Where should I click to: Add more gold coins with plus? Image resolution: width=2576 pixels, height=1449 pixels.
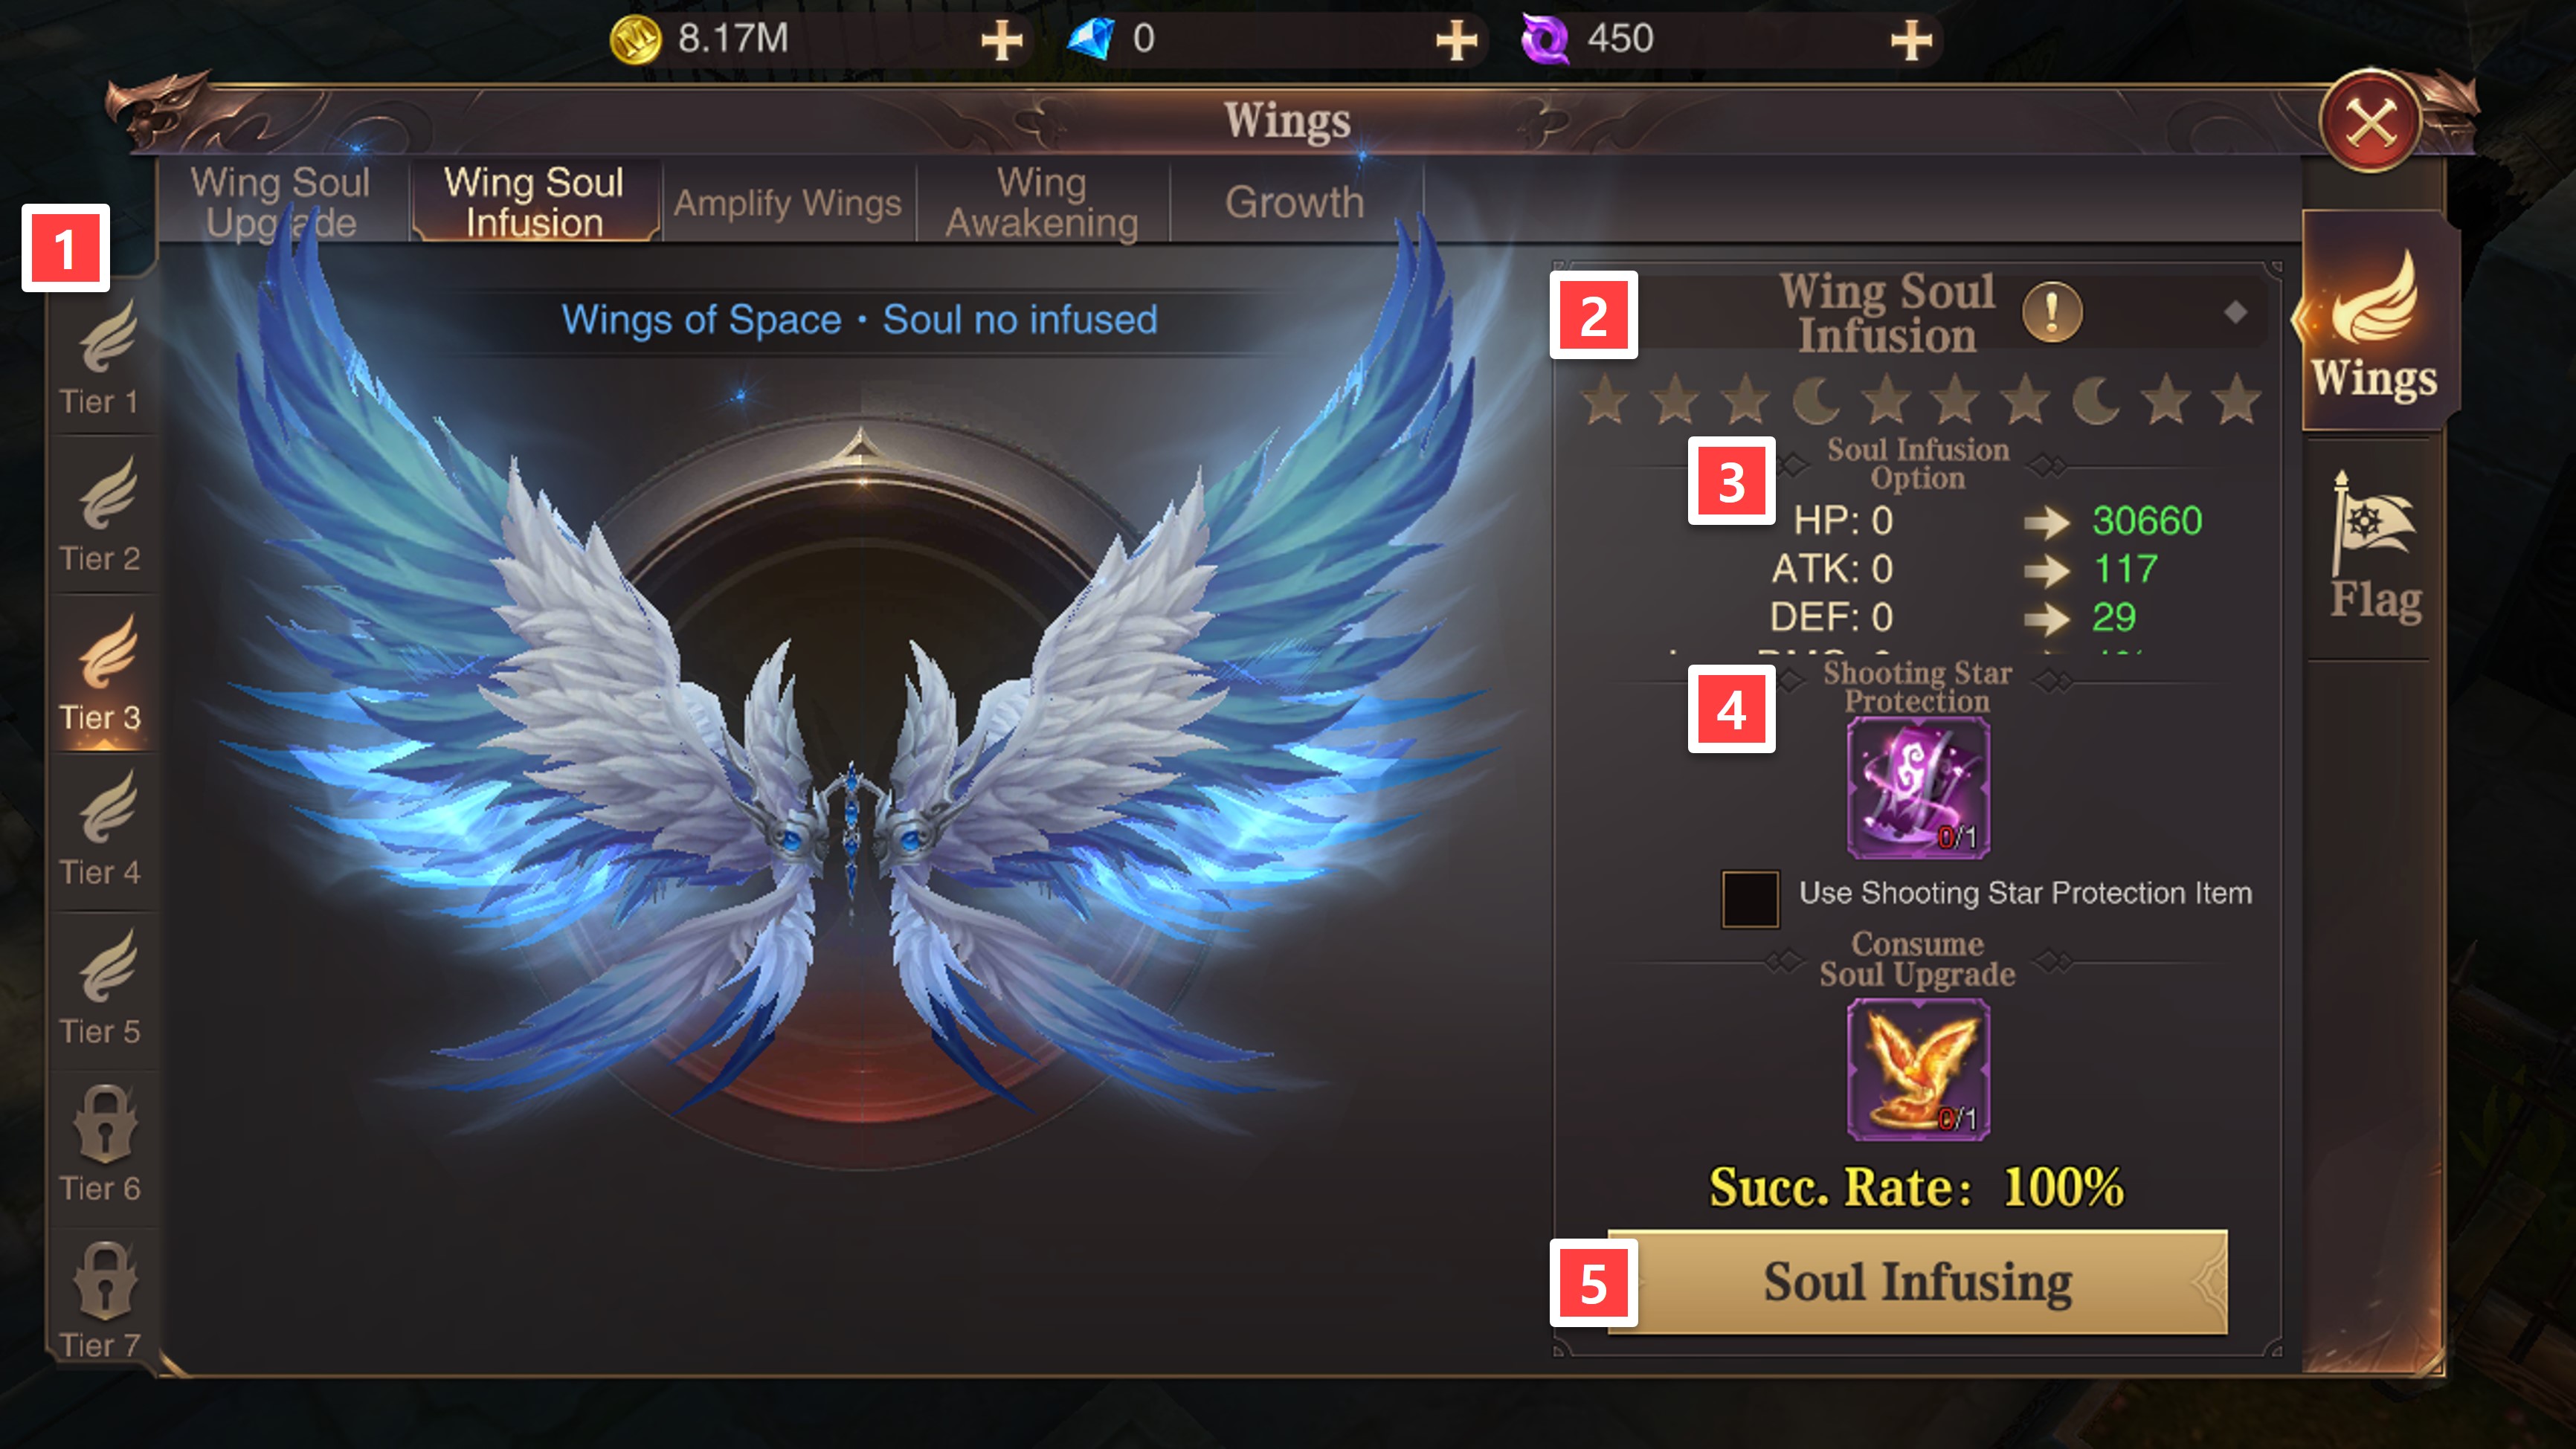click(x=1001, y=41)
